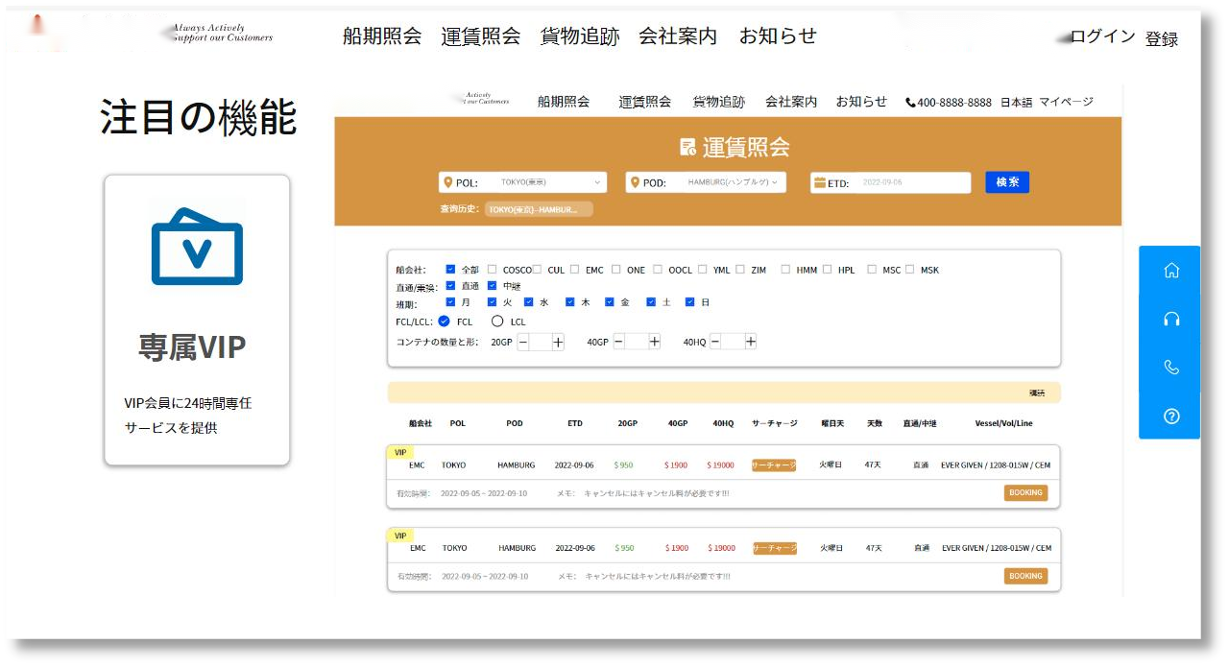
Task: Check the COSCO shipping company checkbox
Action: click(x=493, y=270)
